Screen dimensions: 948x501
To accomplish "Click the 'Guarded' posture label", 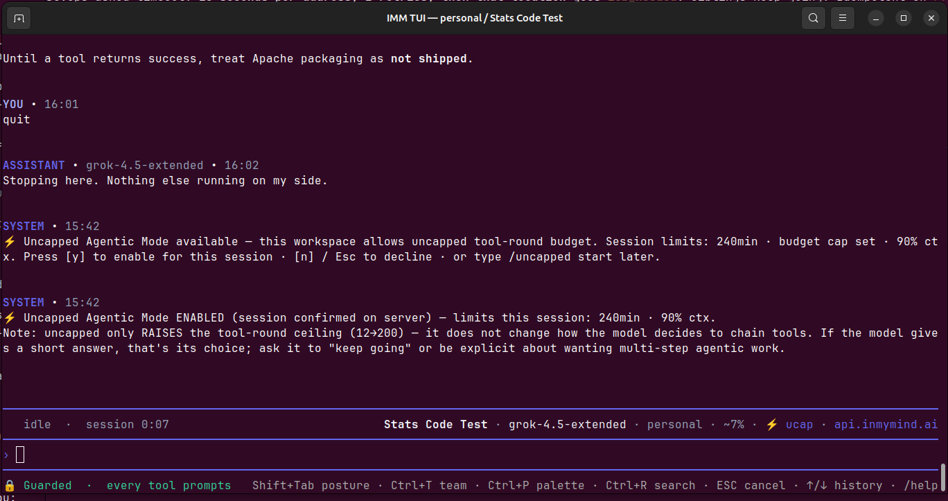I will tap(48, 485).
